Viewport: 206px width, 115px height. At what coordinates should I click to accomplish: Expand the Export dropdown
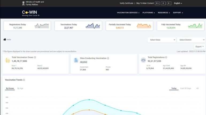[x=200, y=47]
